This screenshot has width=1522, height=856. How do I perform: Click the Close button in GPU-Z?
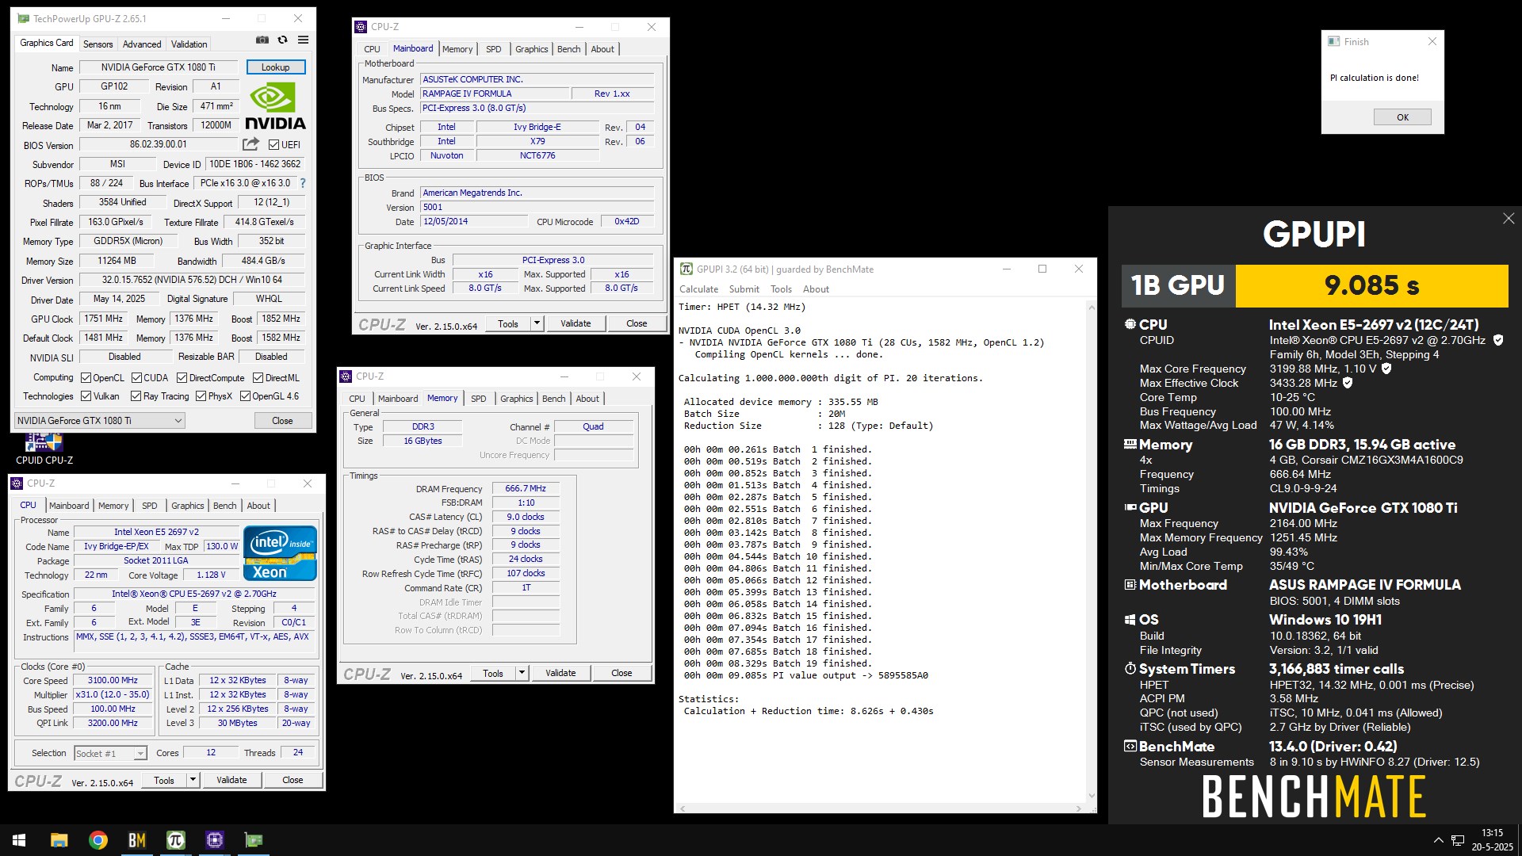(x=282, y=421)
